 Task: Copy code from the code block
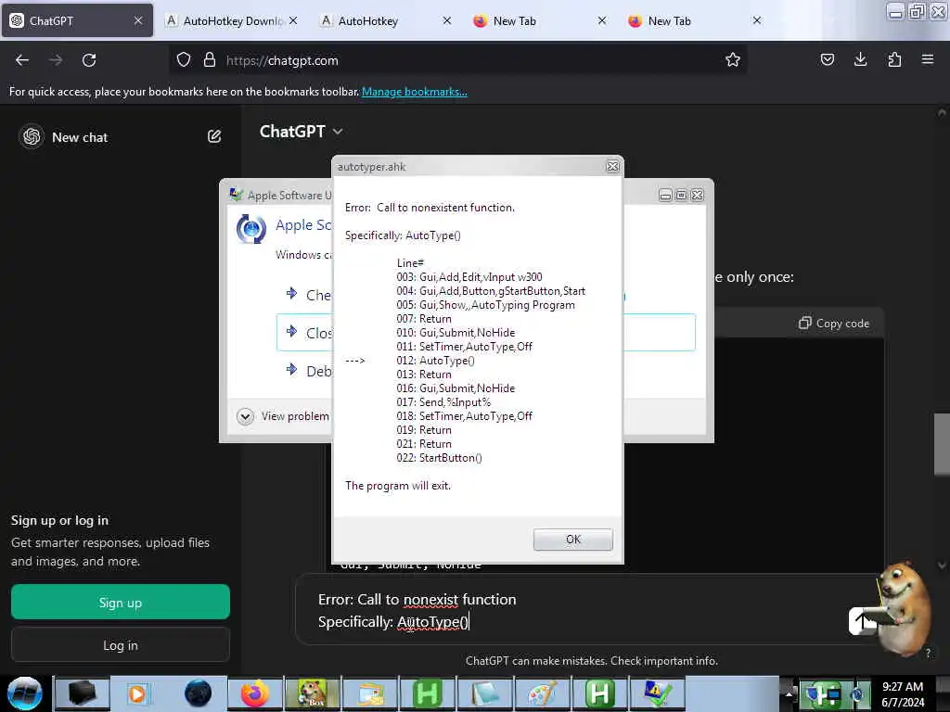pos(834,324)
